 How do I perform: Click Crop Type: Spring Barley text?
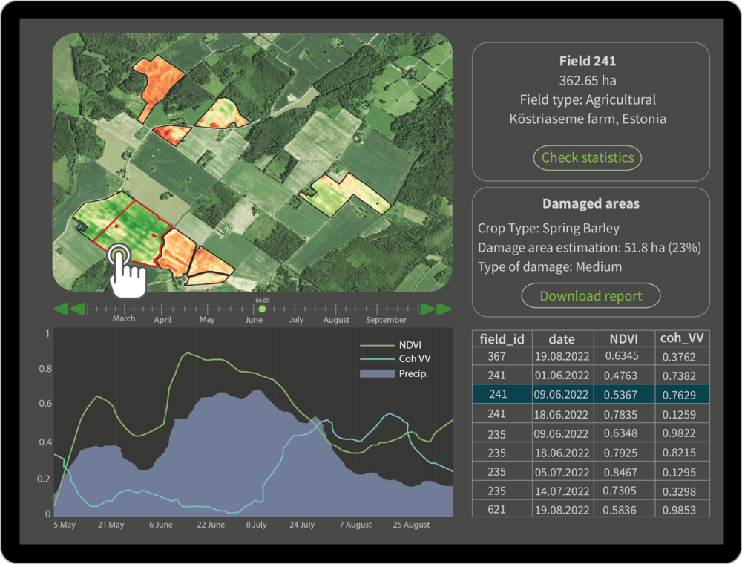(x=548, y=228)
